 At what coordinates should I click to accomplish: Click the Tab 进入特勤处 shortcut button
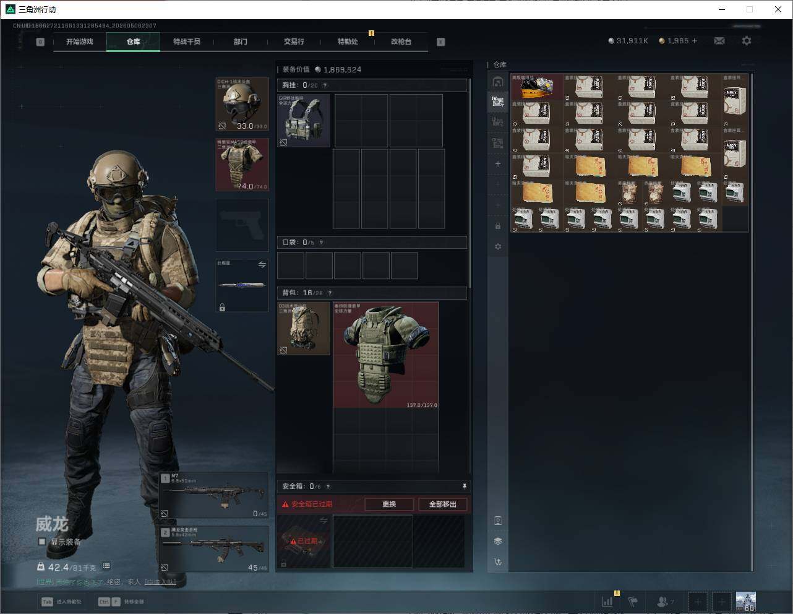[62, 602]
